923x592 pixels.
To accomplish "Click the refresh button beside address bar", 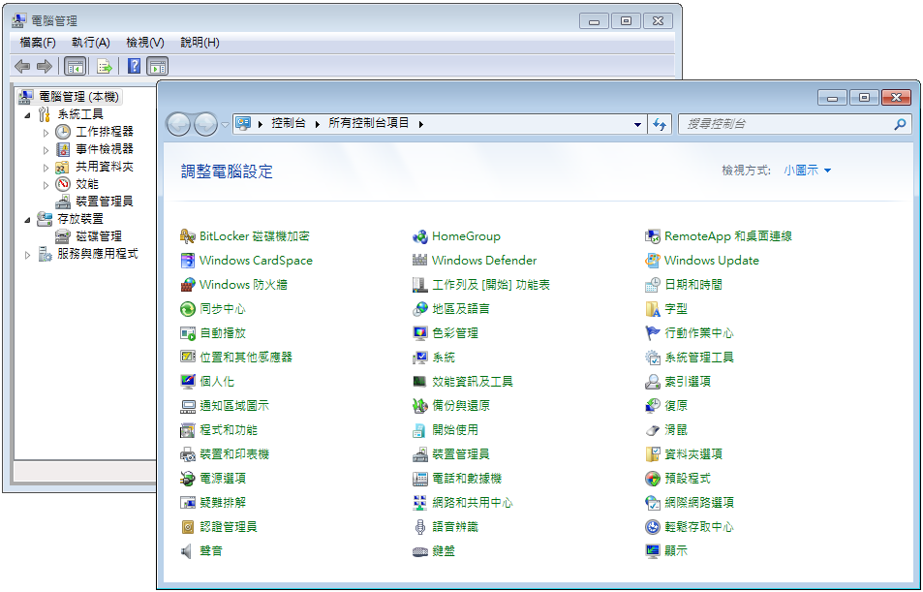I will [x=660, y=124].
